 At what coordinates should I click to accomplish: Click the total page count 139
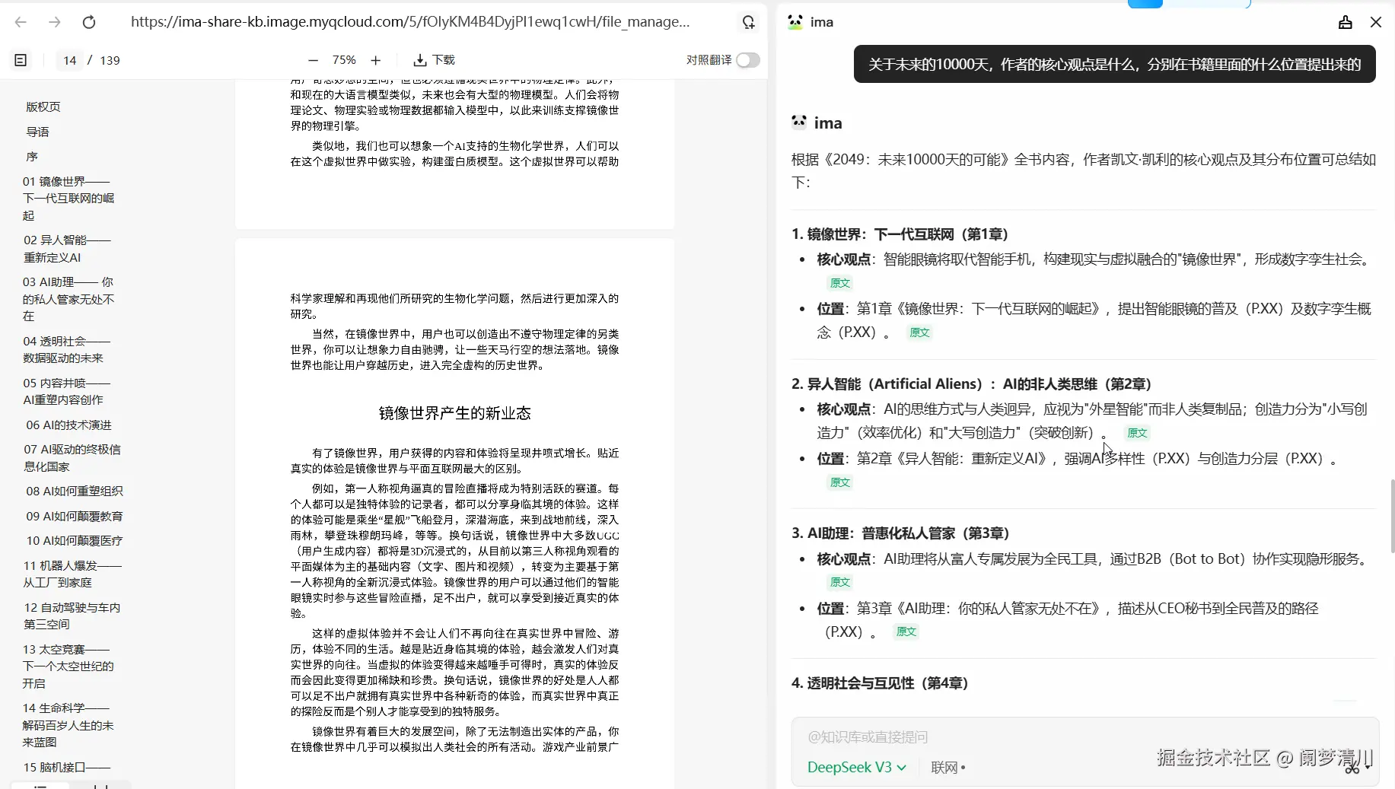pyautogui.click(x=110, y=60)
